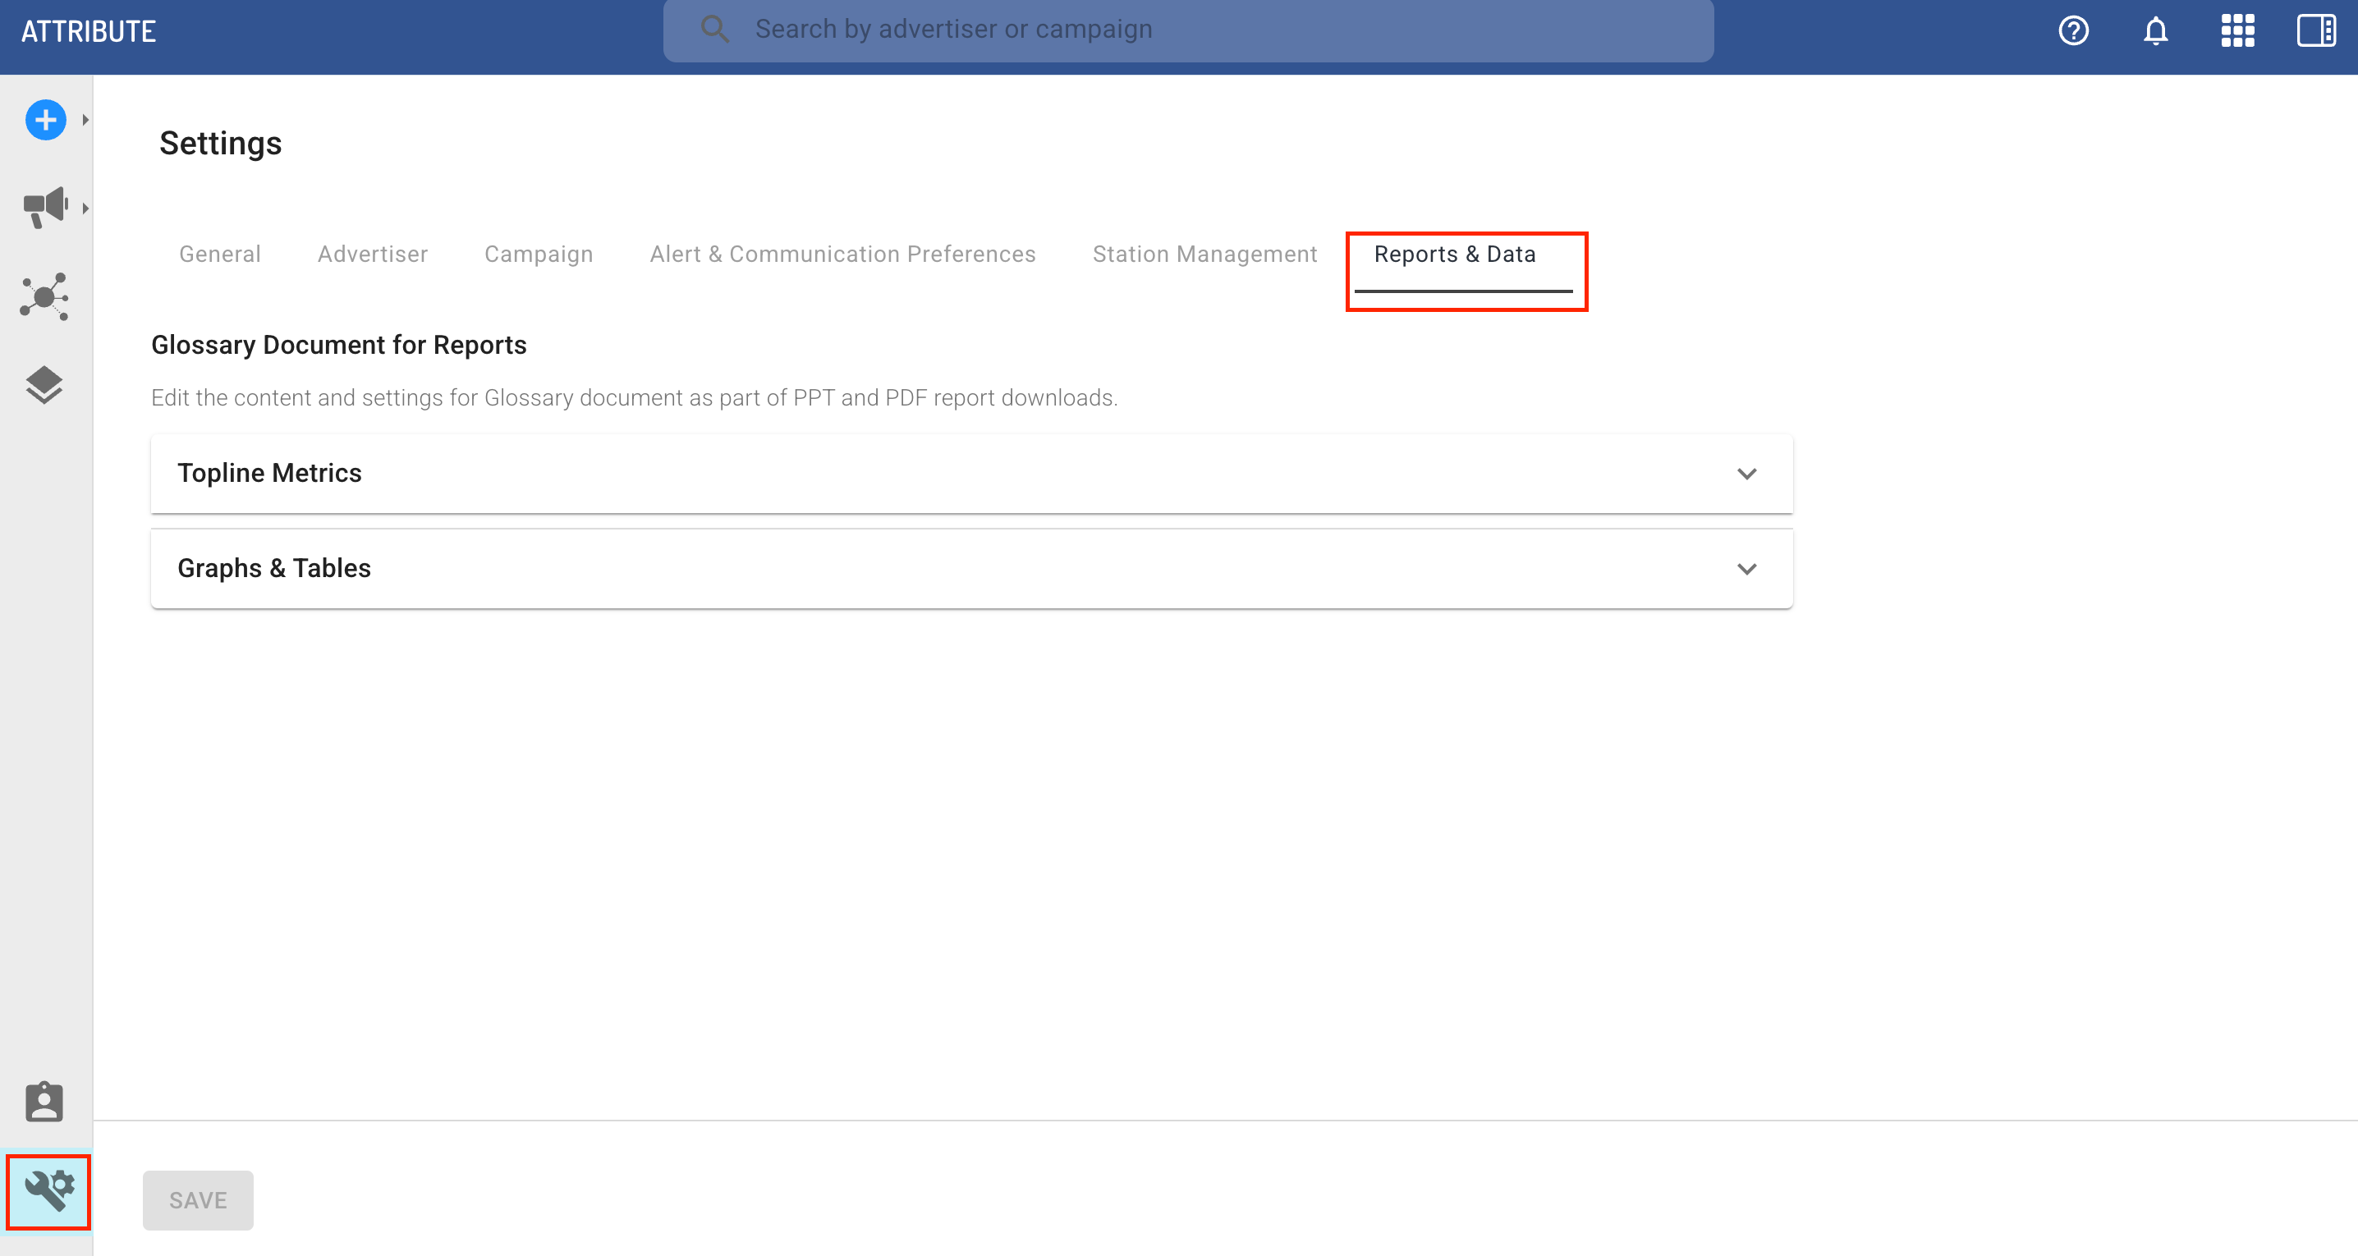Switch to Alert & Communication Preferences tab
Screen dimensions: 2358x1256
[x=842, y=254]
